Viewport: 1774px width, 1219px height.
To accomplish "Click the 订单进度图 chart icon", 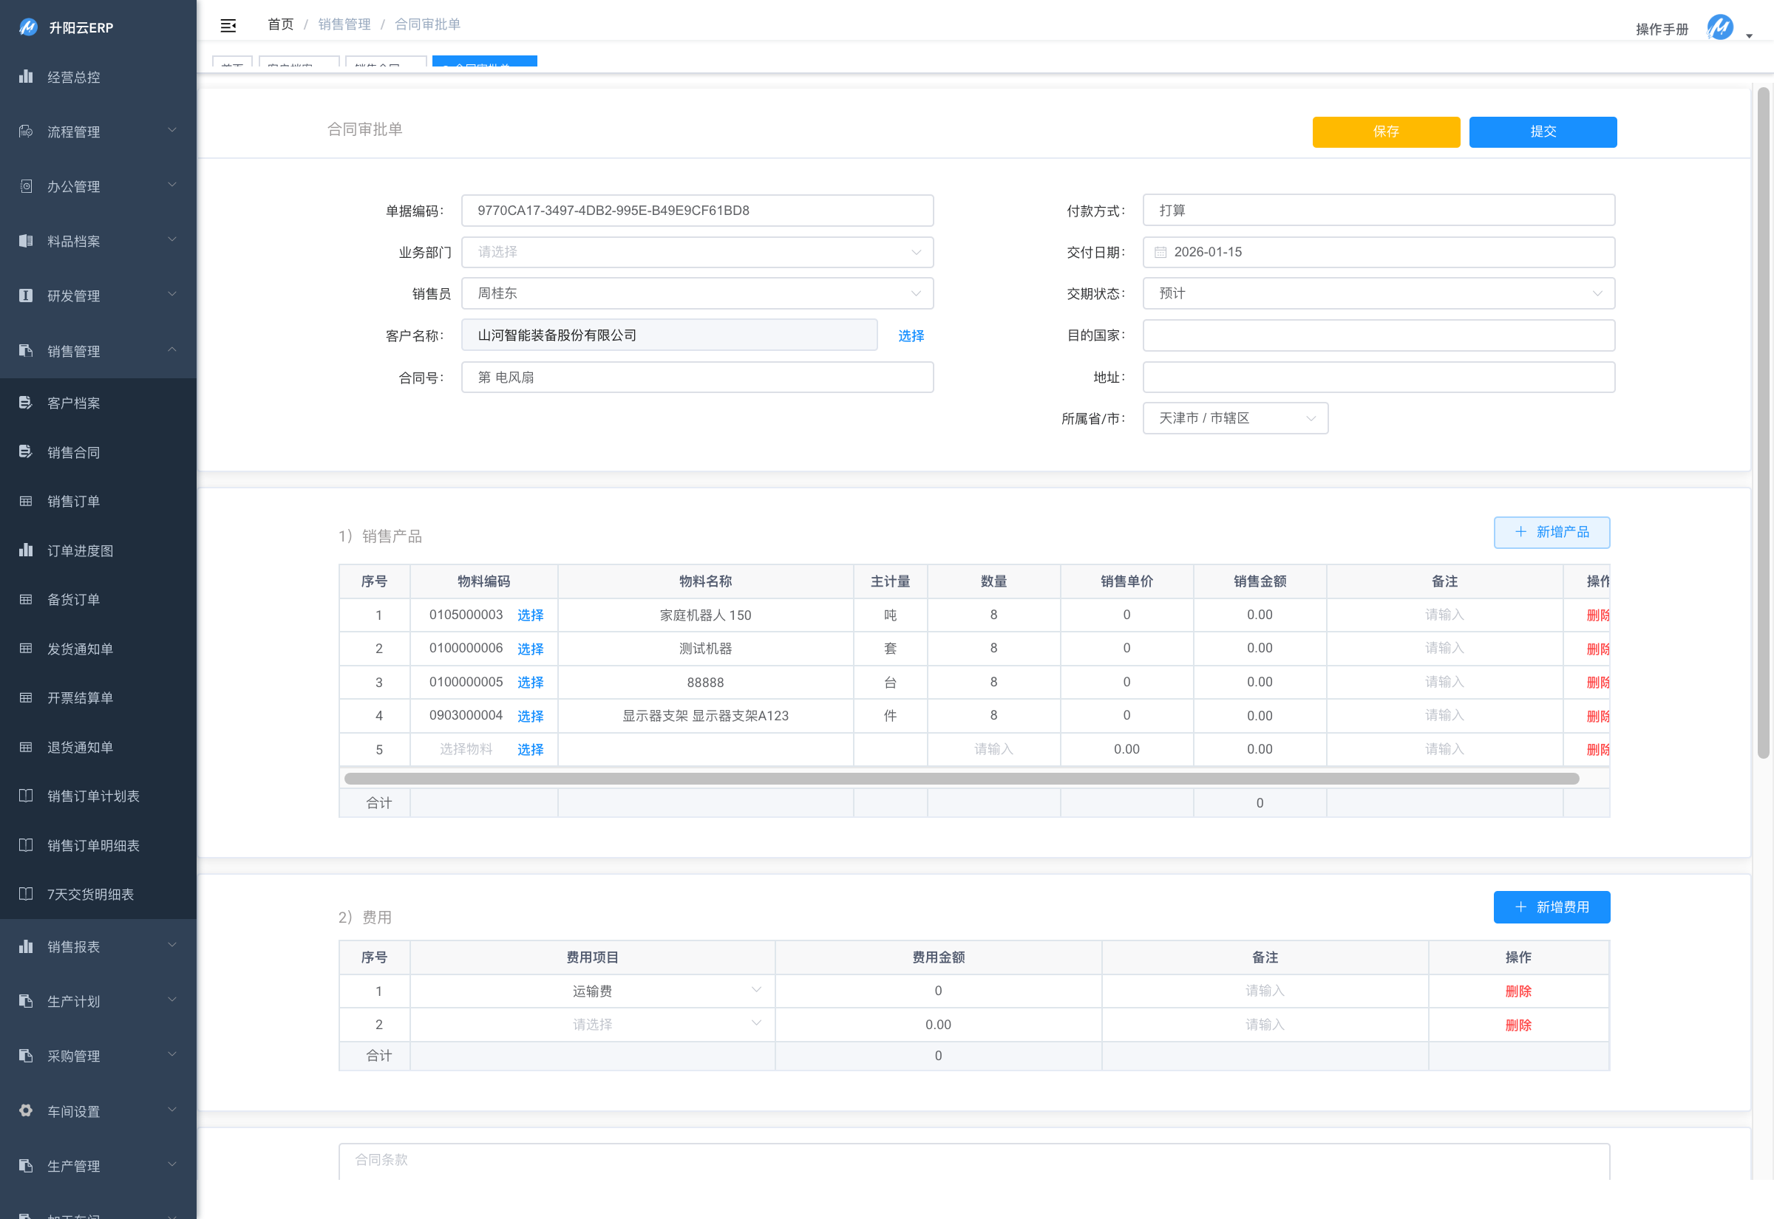I will 26,550.
